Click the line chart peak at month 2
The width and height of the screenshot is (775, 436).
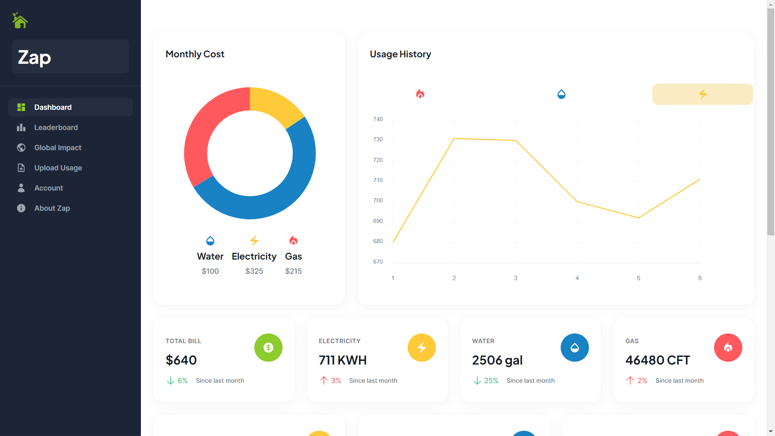[x=455, y=138]
